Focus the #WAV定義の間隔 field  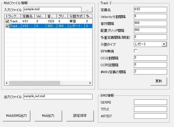coord(150,72)
